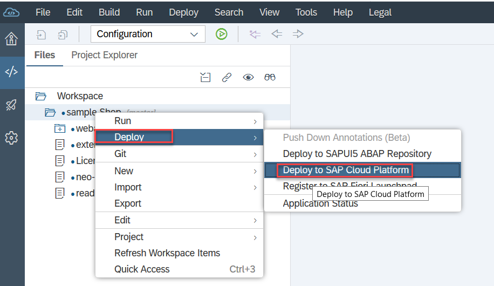Click the webapp folder icon
The width and height of the screenshot is (494, 286).
(x=60, y=128)
